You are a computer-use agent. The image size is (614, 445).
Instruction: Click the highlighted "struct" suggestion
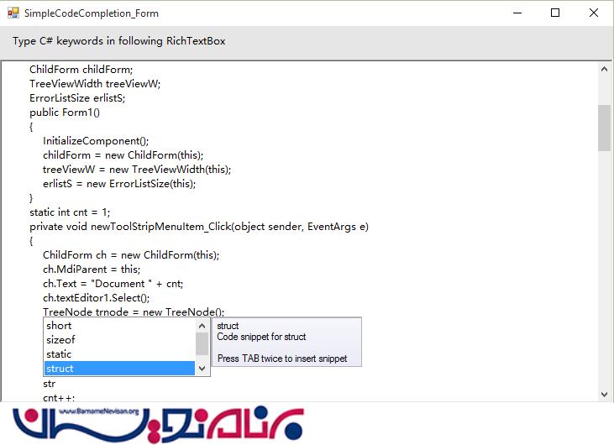pos(60,369)
